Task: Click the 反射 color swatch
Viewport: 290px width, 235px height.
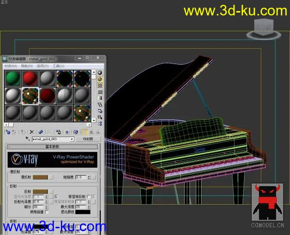Action: tap(40, 192)
